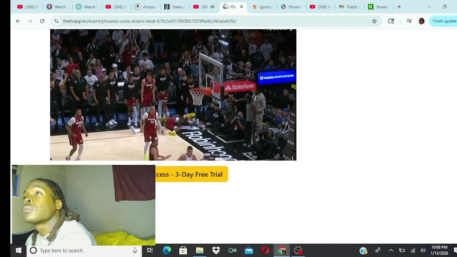Click the Finish update button
Image resolution: width=457 pixels, height=257 pixels.
pyautogui.click(x=444, y=21)
